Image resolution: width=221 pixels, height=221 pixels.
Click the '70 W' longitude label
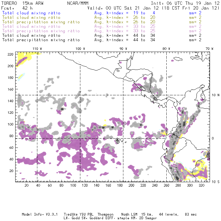pyautogui.click(x=209, y=49)
